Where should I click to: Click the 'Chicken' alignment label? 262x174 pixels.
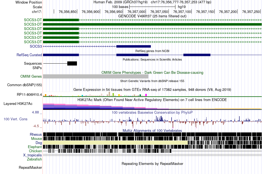[35, 151]
